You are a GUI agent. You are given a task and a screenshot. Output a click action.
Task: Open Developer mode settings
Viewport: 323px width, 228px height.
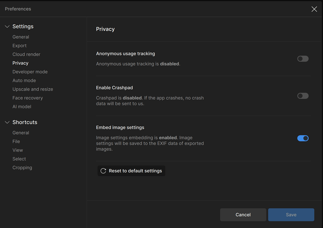point(30,72)
